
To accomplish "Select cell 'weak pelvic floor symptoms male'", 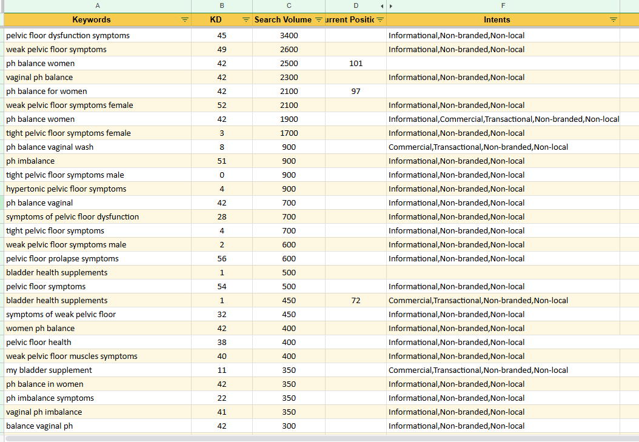I will click(98, 245).
